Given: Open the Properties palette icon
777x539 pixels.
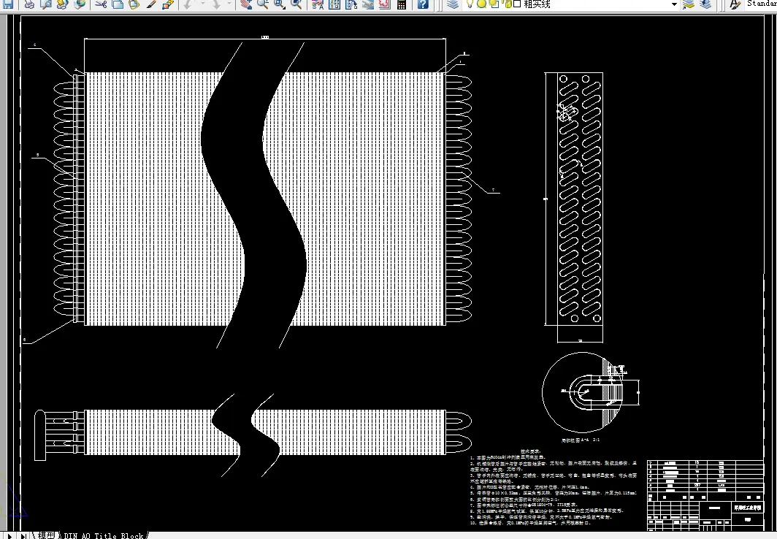Looking at the screenshot, I should (x=318, y=4).
